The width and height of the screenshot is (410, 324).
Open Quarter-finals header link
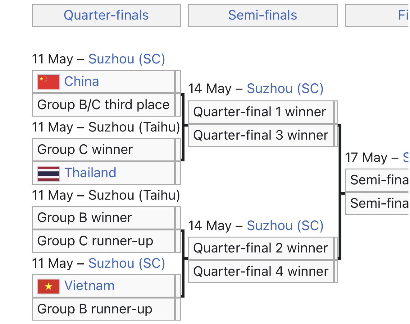[106, 15]
